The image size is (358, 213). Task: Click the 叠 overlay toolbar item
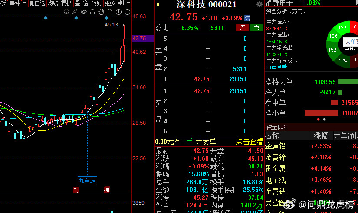pyautogui.click(x=77, y=3)
